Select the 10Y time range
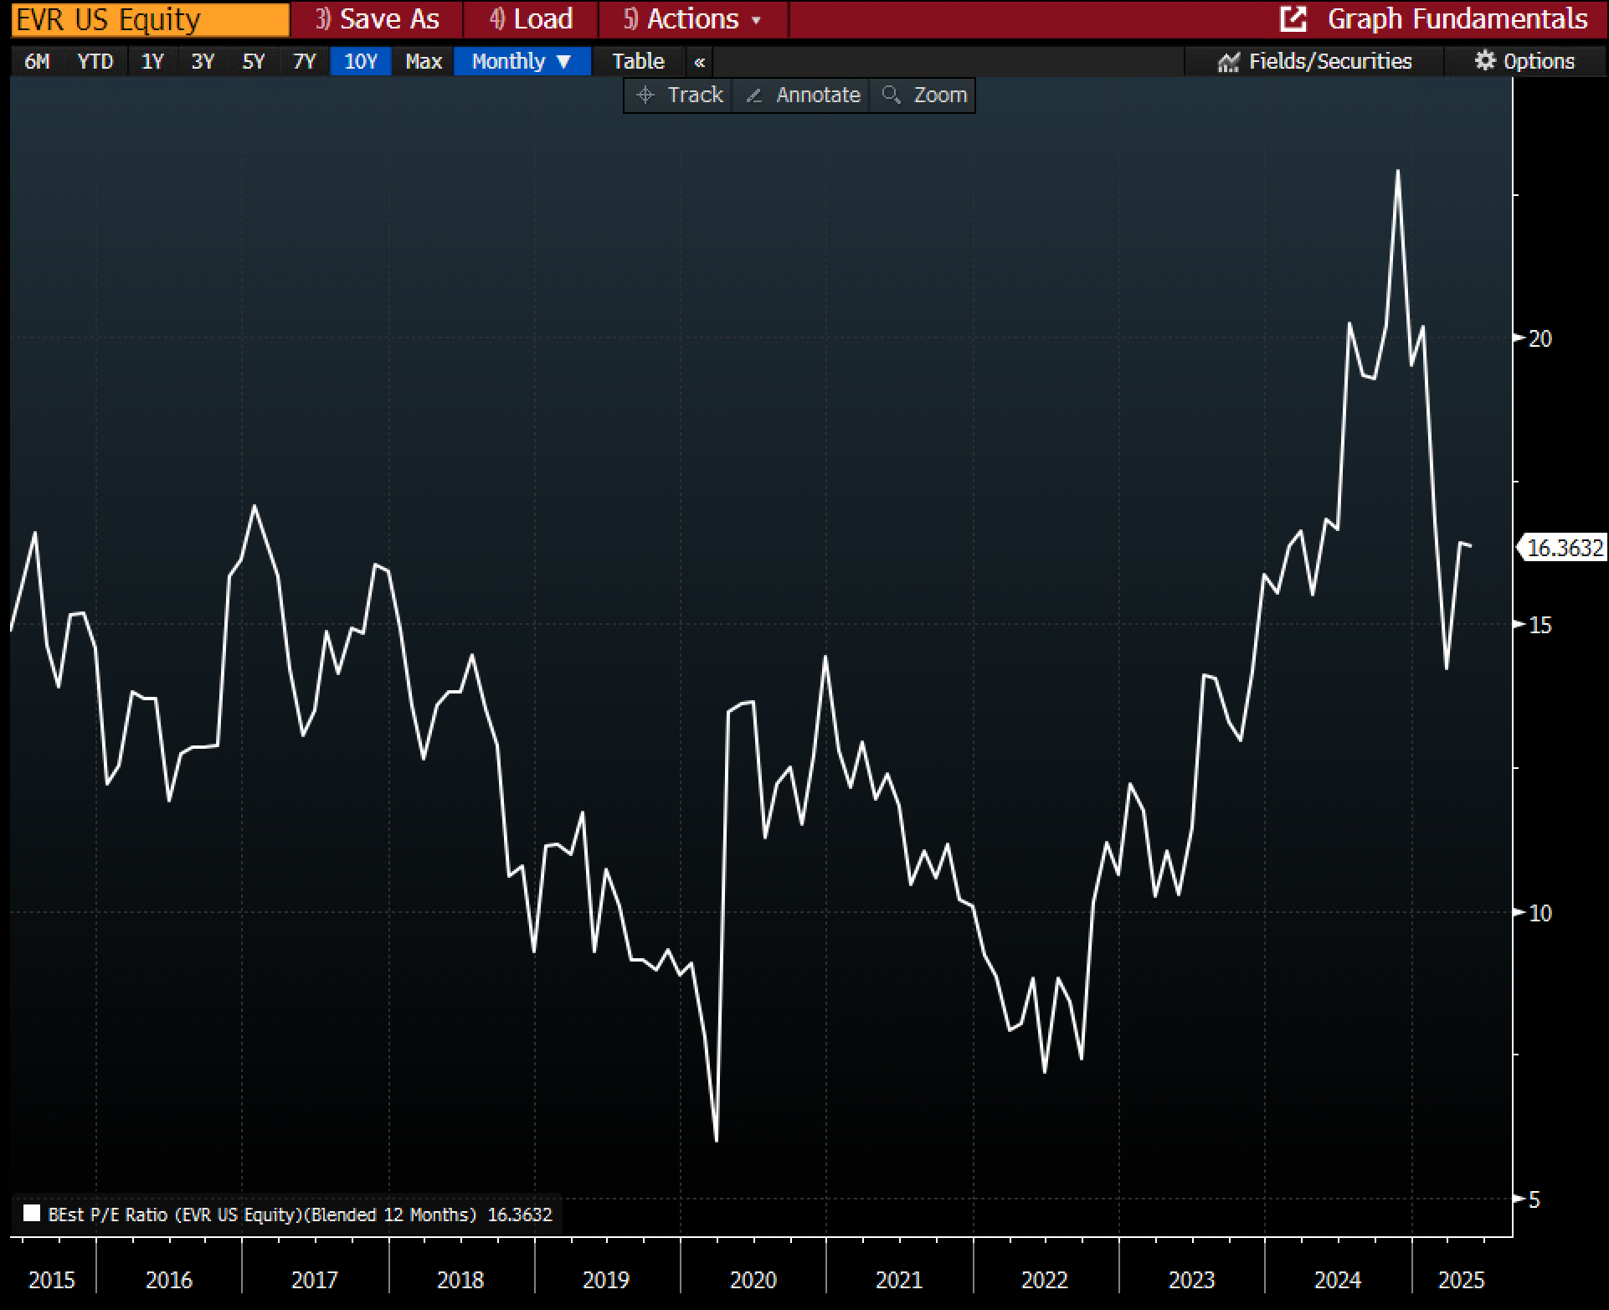This screenshot has height=1310, width=1609. click(x=361, y=61)
